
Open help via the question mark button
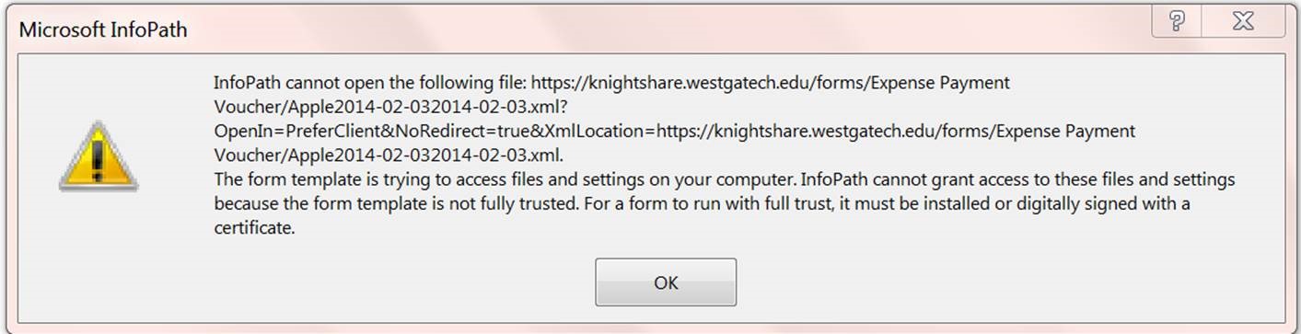point(1178,21)
